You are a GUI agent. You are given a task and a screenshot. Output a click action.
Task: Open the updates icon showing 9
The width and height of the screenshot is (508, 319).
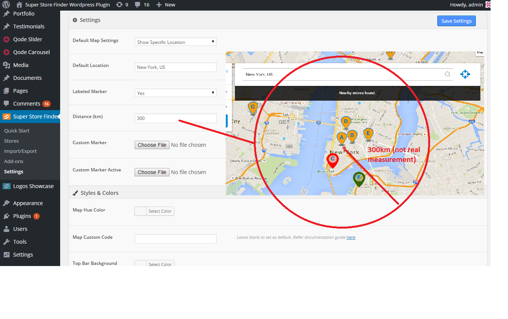click(119, 5)
